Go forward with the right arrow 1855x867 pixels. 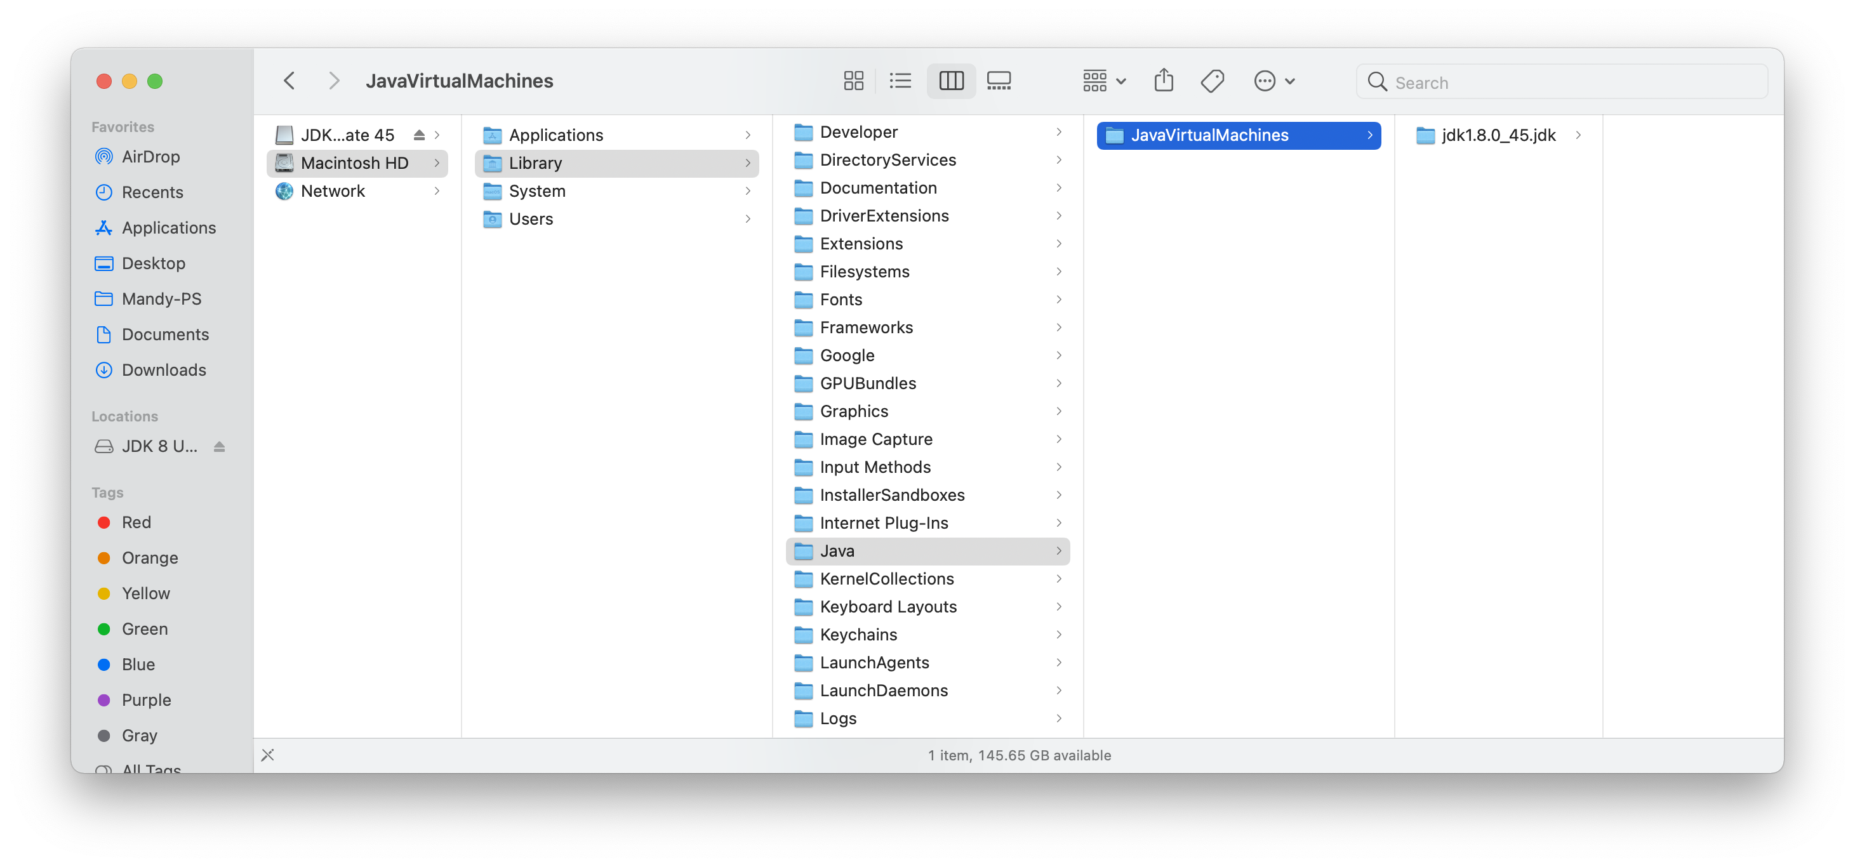coord(333,81)
